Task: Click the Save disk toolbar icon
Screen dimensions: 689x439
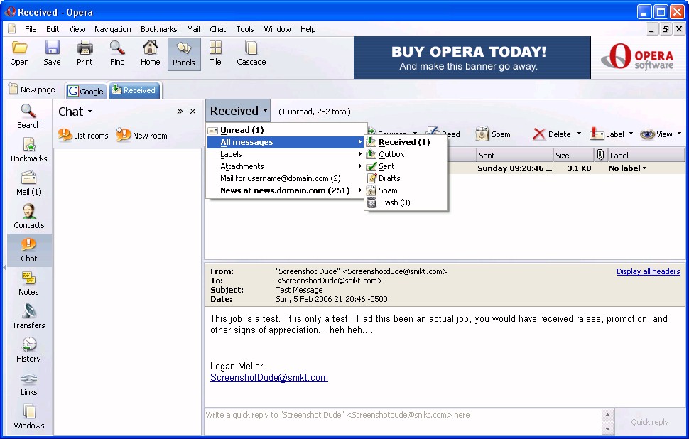Action: [52, 48]
